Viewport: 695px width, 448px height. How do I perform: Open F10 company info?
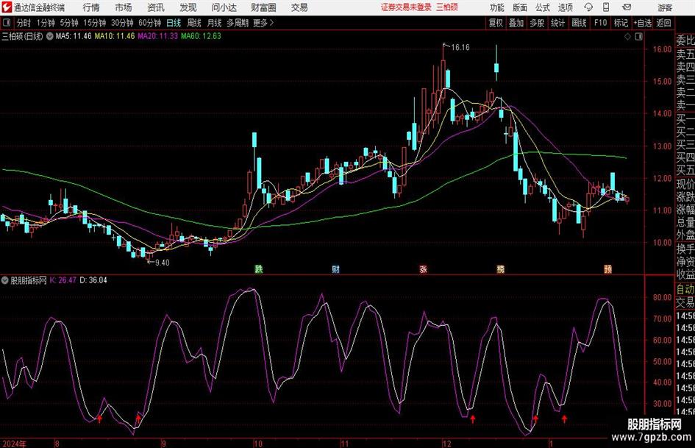tap(600, 23)
